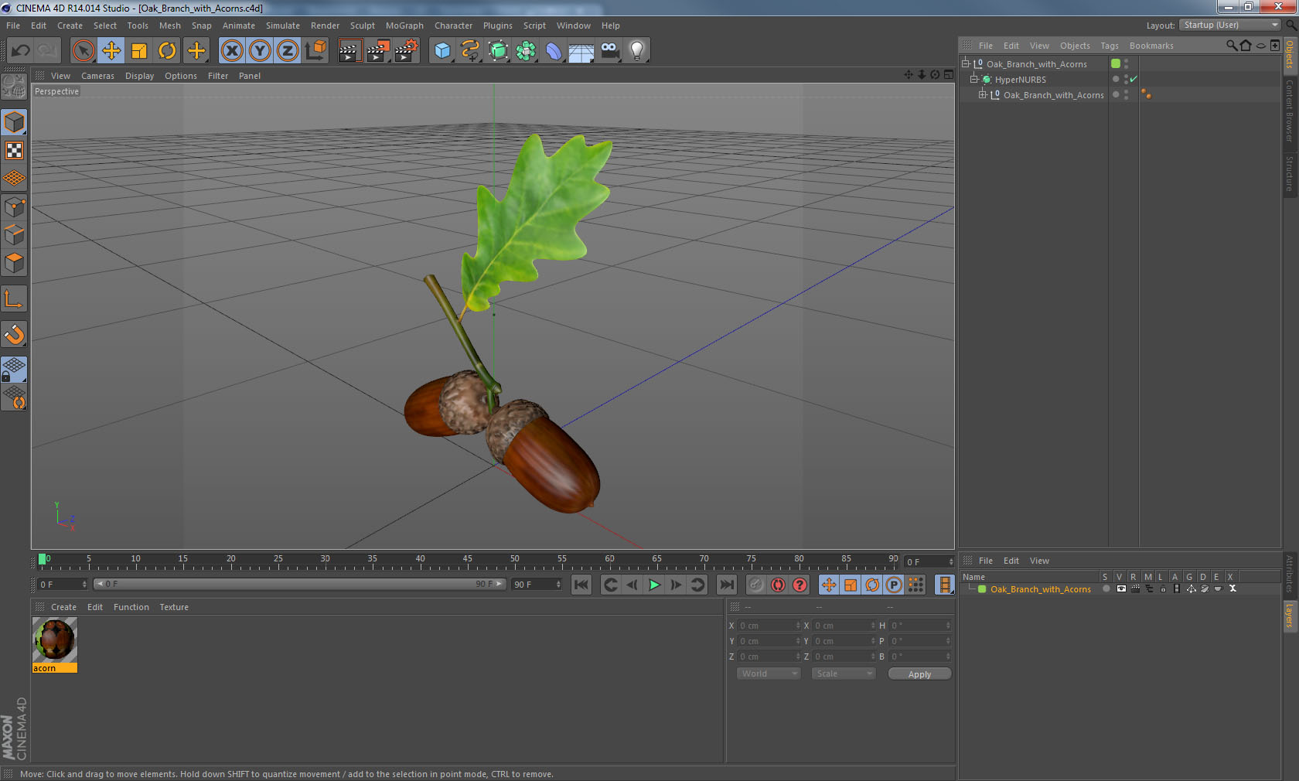
Task: Render the active view
Action: [349, 51]
